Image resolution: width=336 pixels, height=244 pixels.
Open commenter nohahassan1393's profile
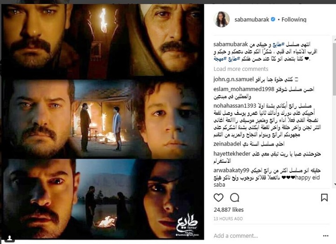point(235,105)
